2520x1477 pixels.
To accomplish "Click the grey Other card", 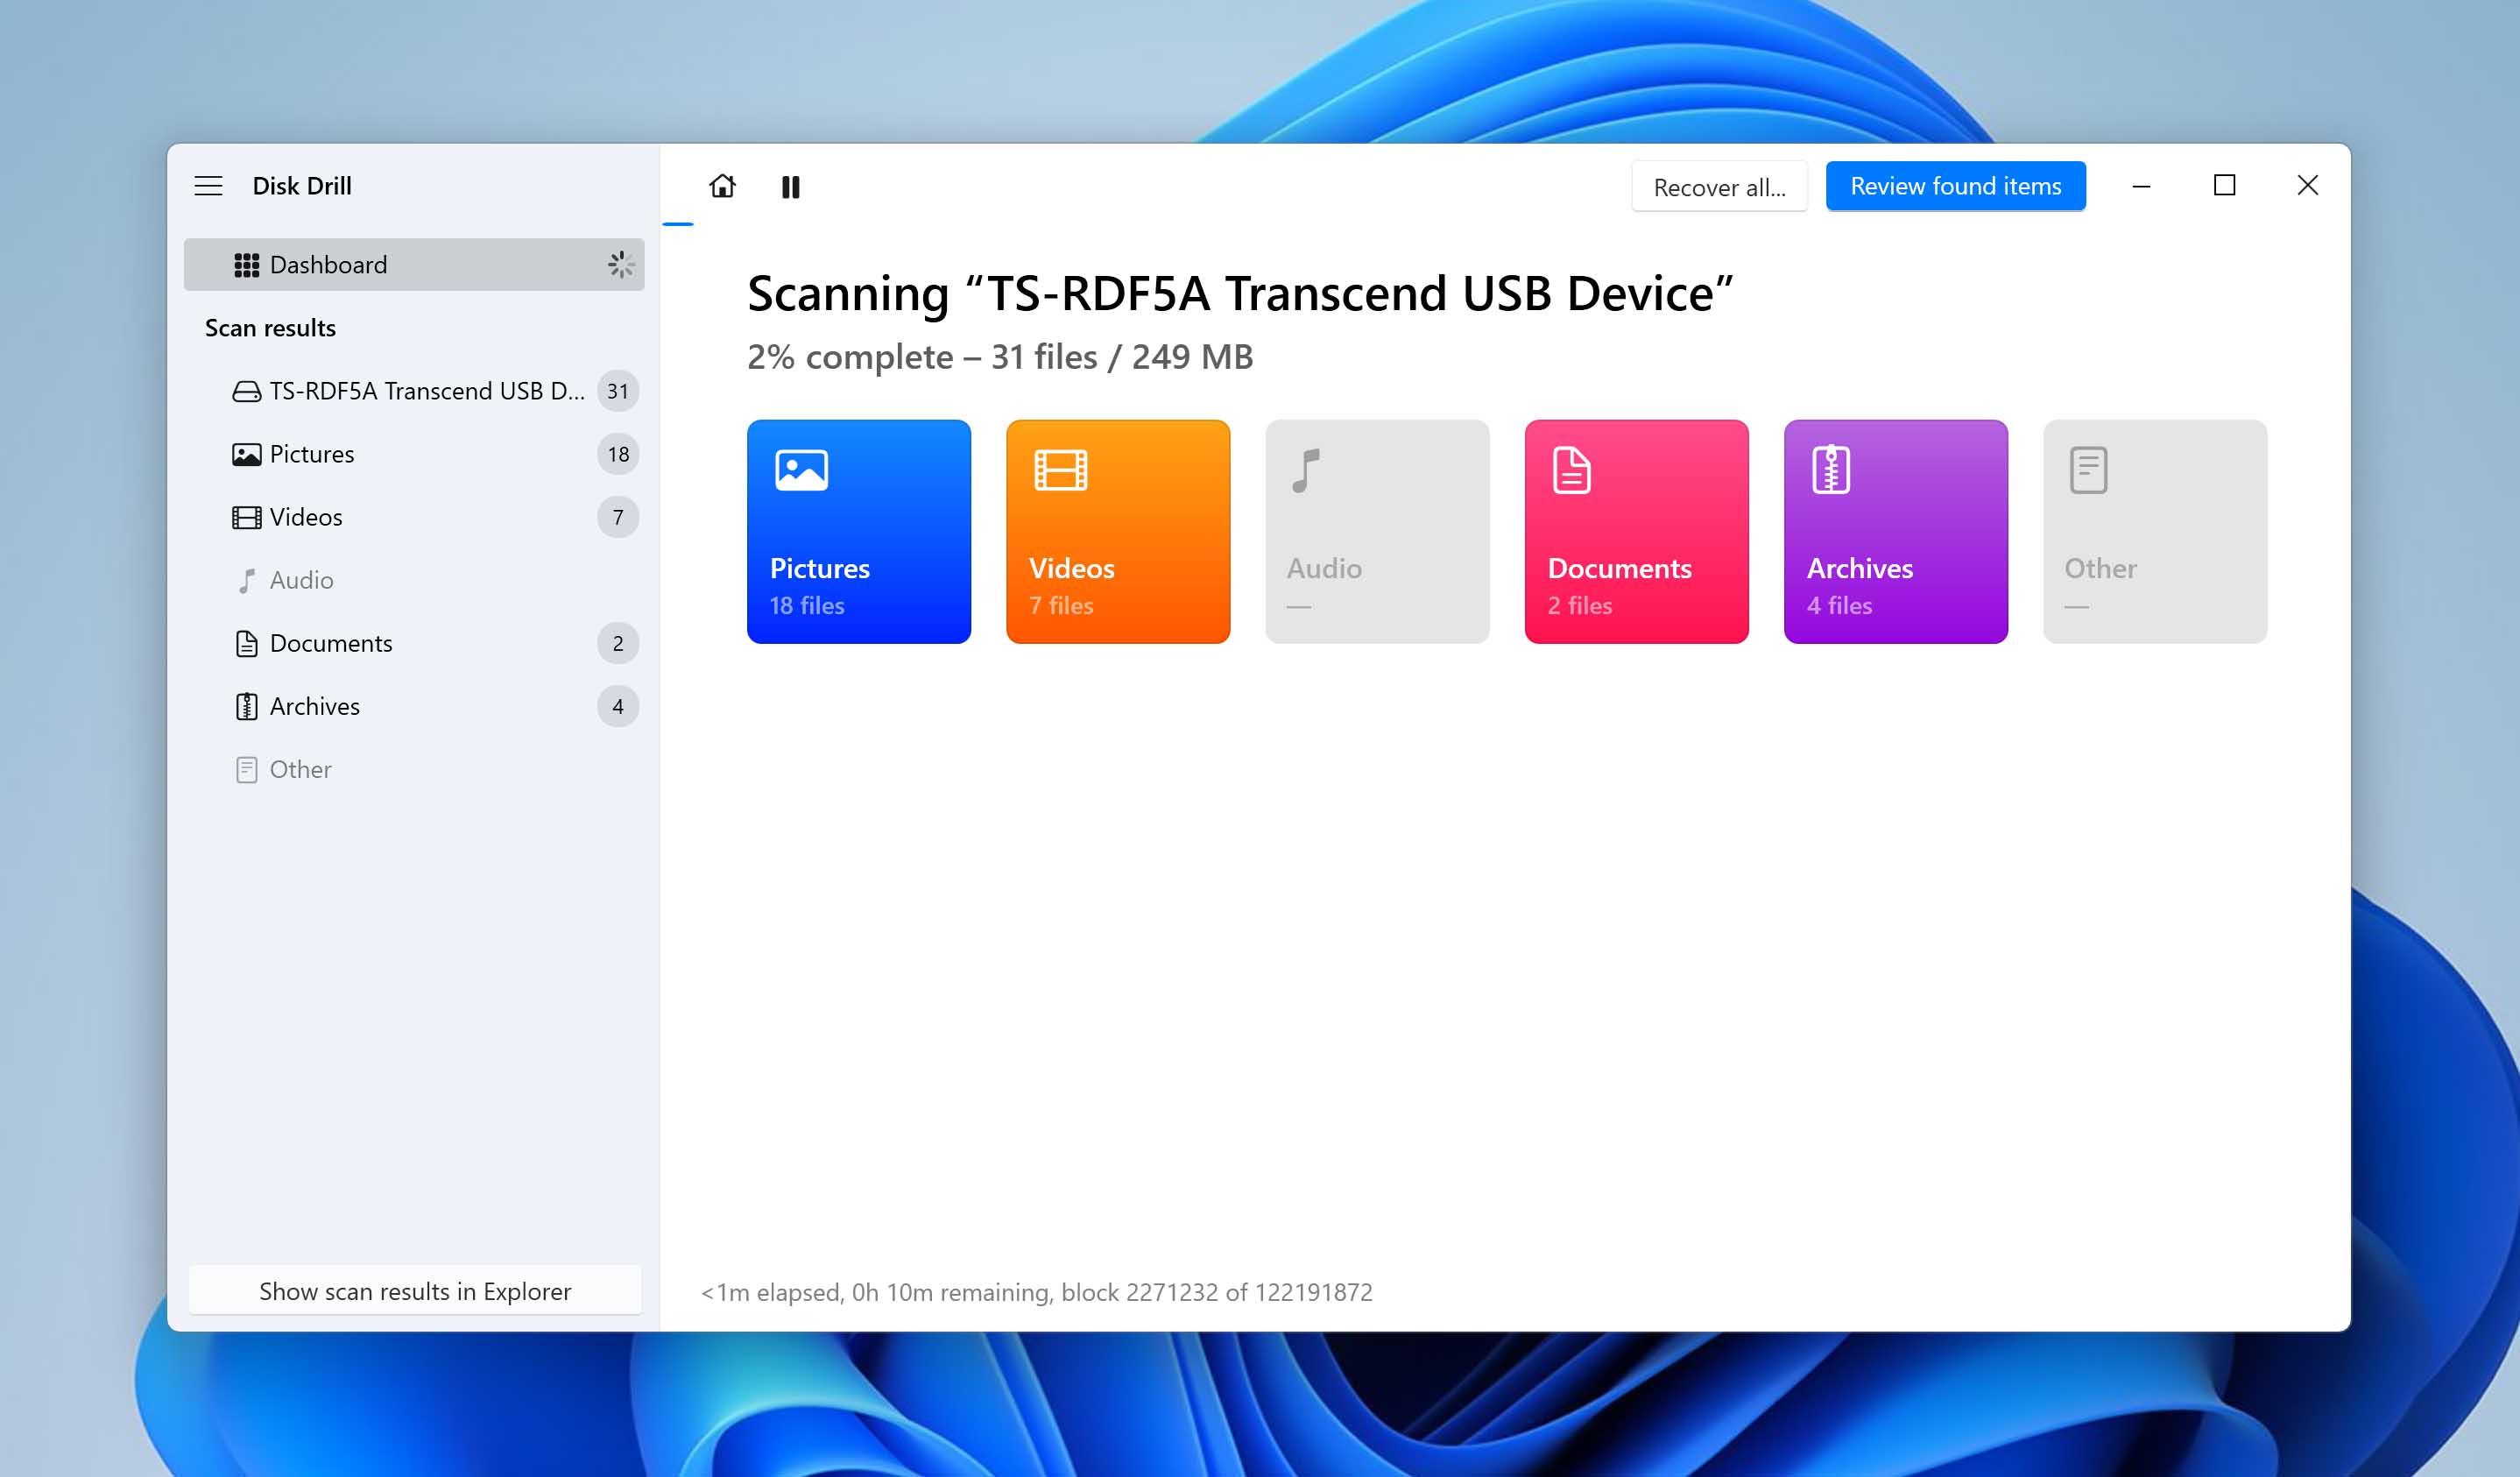I will point(2154,531).
